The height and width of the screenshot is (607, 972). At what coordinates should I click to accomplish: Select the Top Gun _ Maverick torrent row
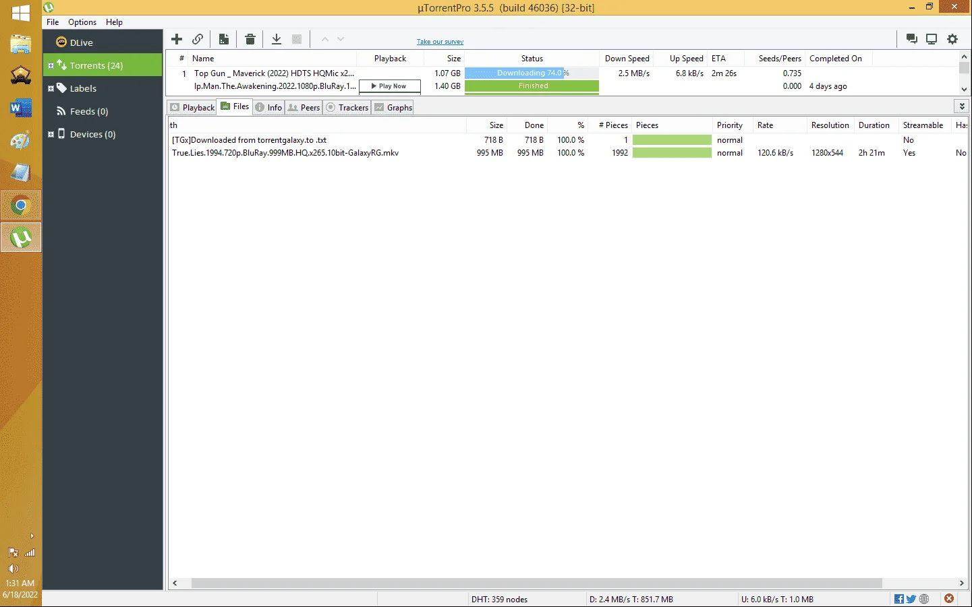coord(564,73)
